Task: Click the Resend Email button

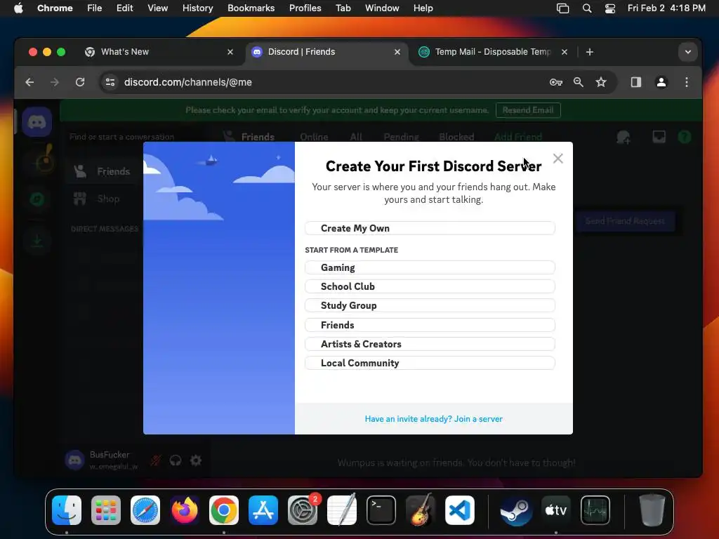Action: click(x=528, y=110)
